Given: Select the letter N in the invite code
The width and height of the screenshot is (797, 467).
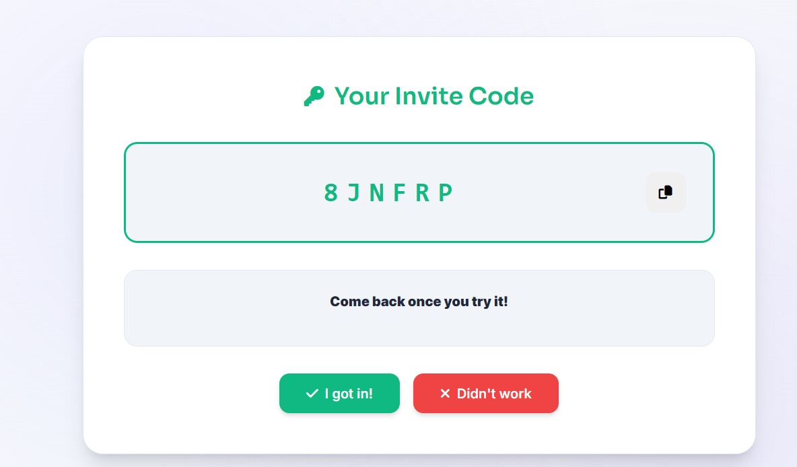Looking at the screenshot, I should (376, 193).
